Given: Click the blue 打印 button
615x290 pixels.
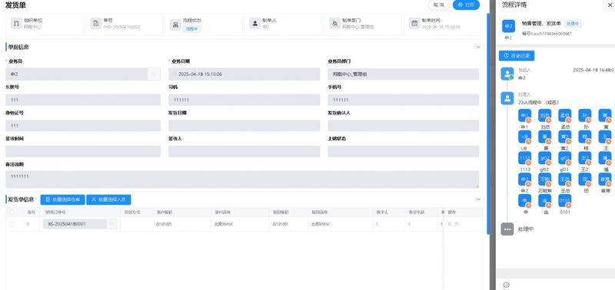Looking at the screenshot, I should coord(466,5).
